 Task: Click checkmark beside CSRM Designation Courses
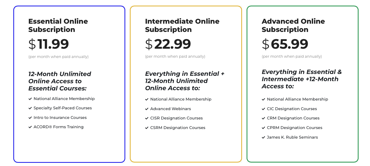pyautogui.click(x=147, y=128)
